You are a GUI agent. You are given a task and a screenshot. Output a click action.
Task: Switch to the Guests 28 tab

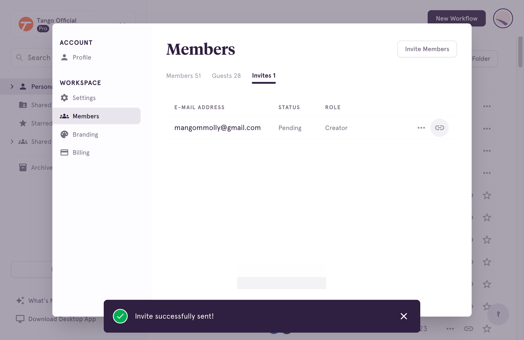click(226, 76)
